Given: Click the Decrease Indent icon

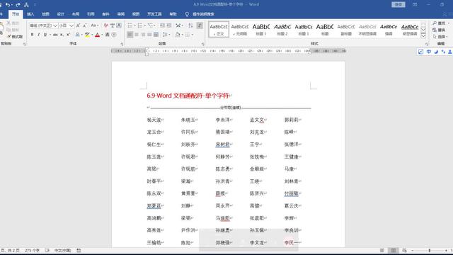Looking at the screenshot, I should tap(162, 25).
